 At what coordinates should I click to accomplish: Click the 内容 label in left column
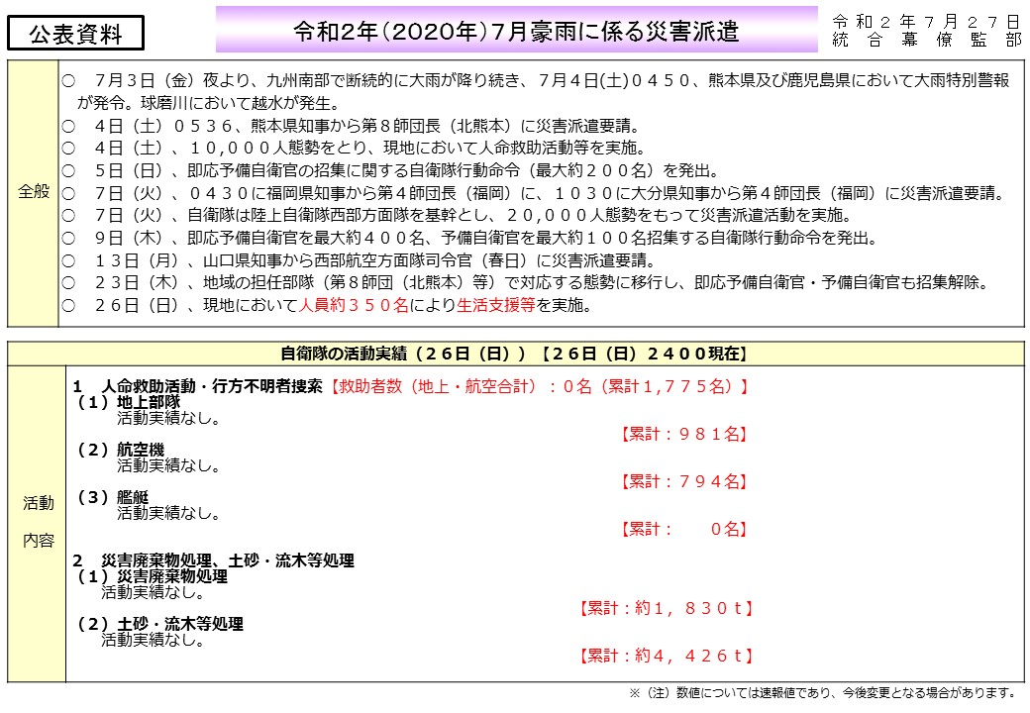[38, 541]
